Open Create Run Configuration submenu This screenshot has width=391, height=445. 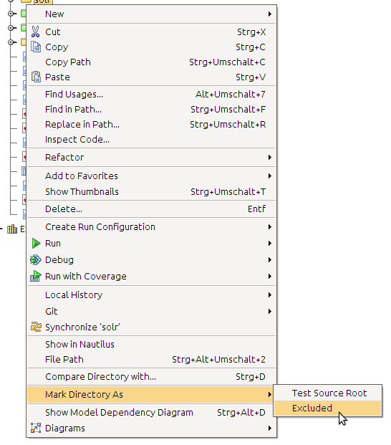pos(151,226)
